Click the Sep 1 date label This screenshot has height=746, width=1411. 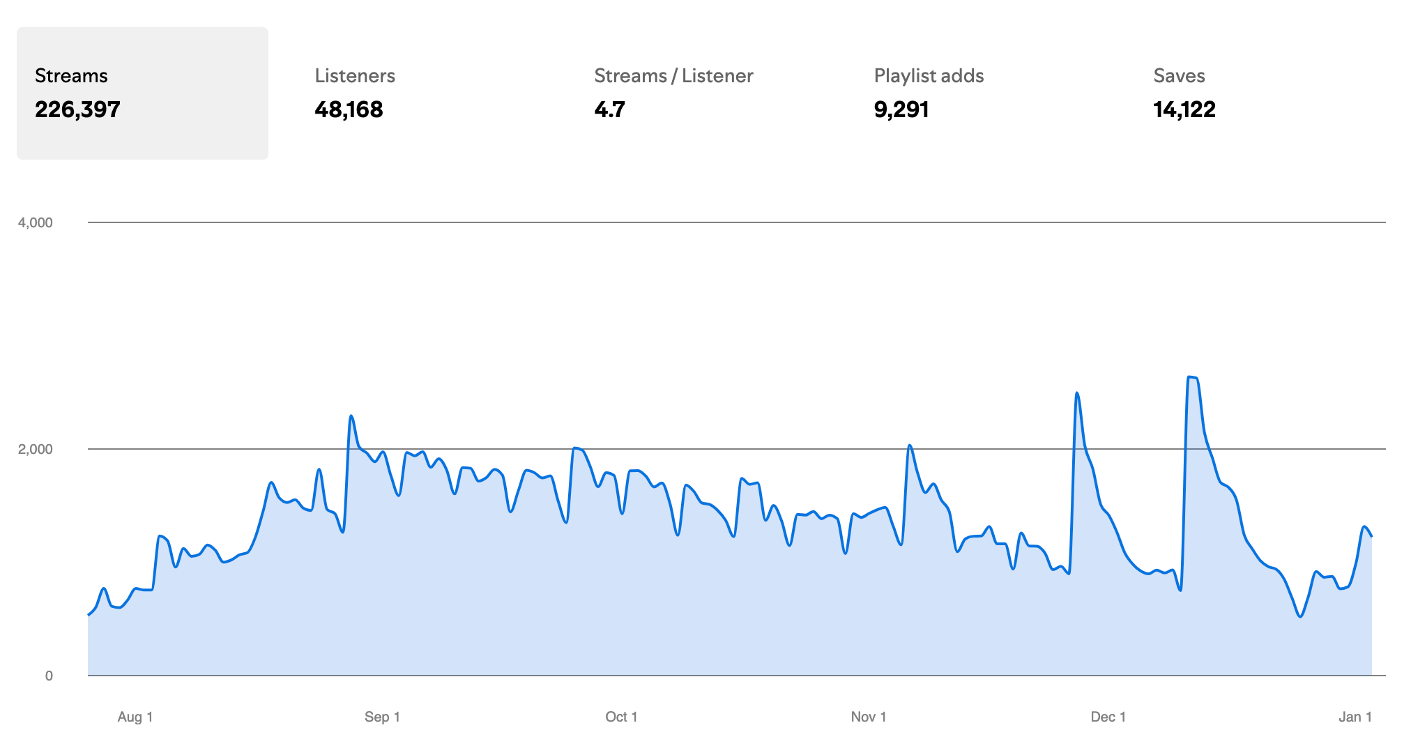click(x=382, y=717)
